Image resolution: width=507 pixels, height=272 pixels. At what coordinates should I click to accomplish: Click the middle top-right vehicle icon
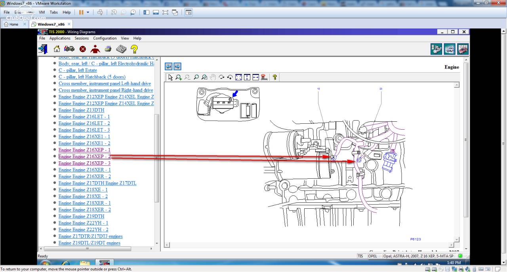coord(450,49)
